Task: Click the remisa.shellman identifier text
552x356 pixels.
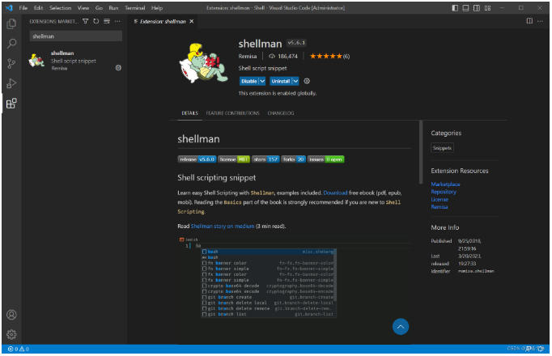Action: 476,271
